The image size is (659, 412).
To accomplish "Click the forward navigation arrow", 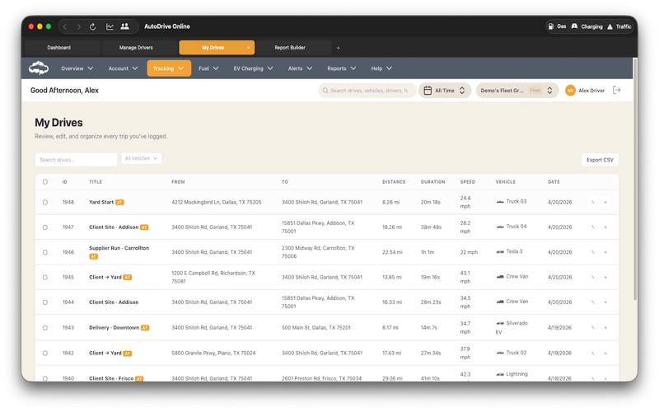I will (x=78, y=26).
